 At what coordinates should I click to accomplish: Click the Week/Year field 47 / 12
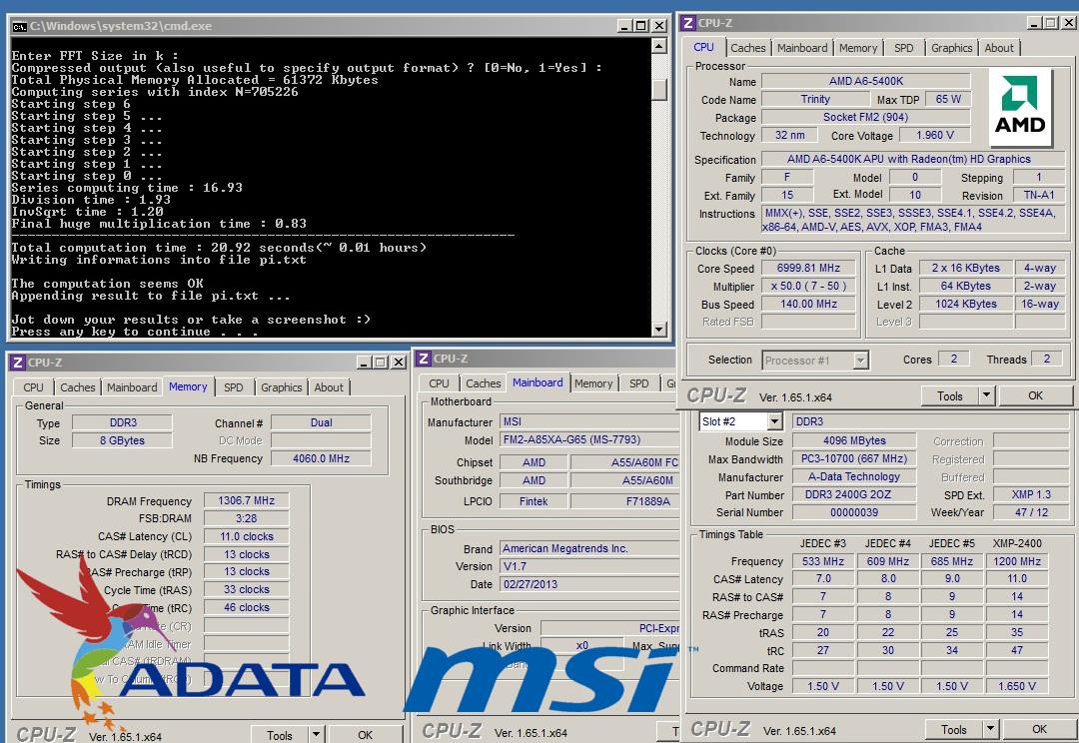tap(1031, 512)
